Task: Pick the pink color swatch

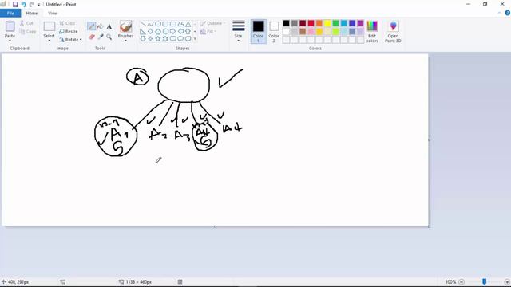Action: tap(311, 32)
